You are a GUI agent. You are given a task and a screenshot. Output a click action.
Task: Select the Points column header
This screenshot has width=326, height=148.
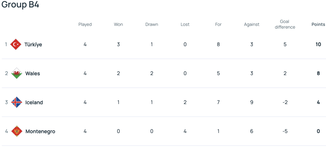318,25
